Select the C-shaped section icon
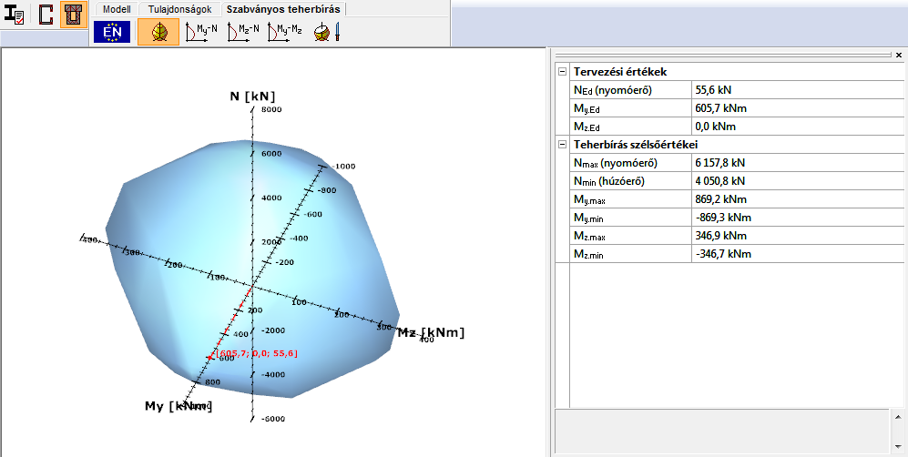Image resolution: width=908 pixels, height=457 pixels. click(46, 15)
